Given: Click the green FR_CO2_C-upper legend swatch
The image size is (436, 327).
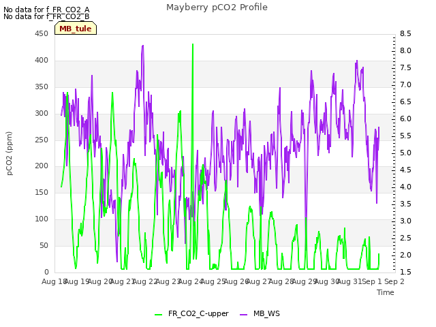Looking at the screenshot, I should coord(159,315).
